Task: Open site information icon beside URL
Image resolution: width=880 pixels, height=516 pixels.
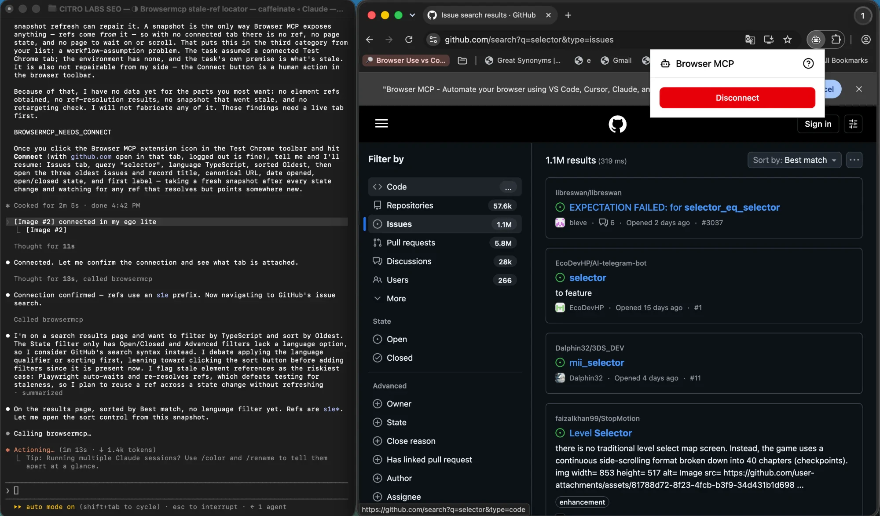Action: [x=433, y=40]
